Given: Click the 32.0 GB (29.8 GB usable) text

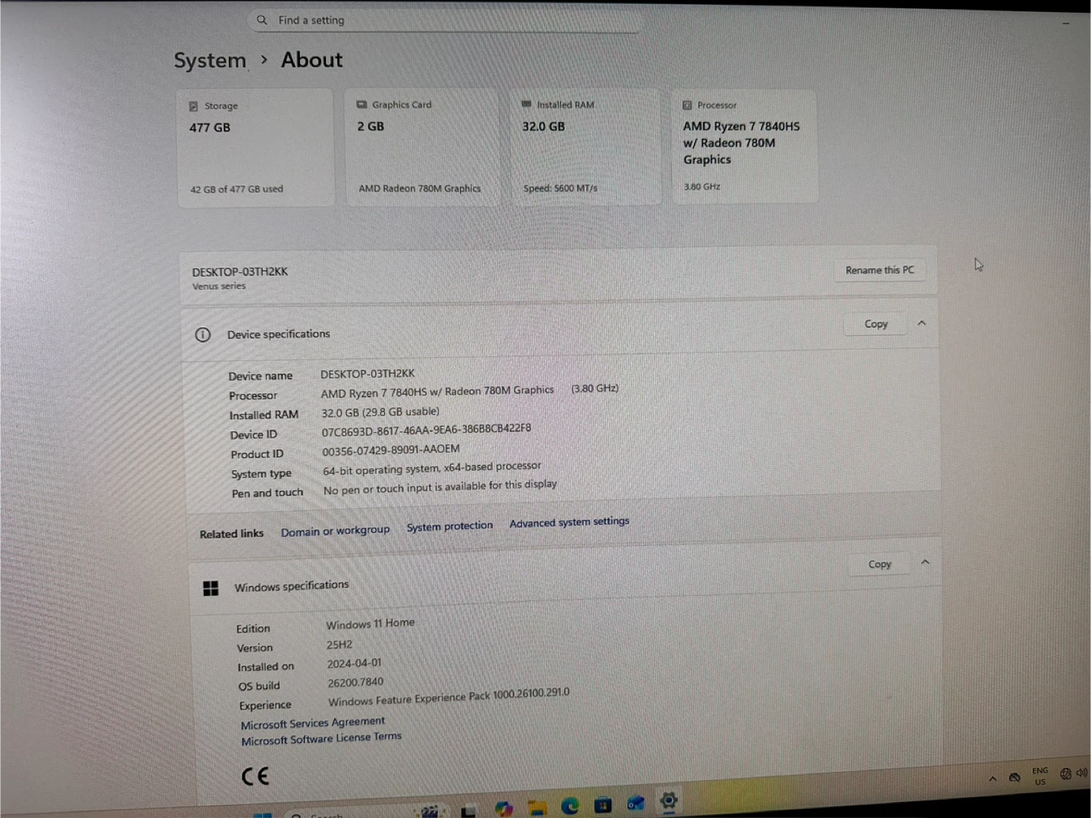Looking at the screenshot, I should tap(380, 412).
